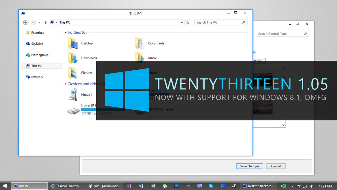Viewport: 337px width, 190px height.
Task: Go back in the This PC window
Action: point(25,22)
